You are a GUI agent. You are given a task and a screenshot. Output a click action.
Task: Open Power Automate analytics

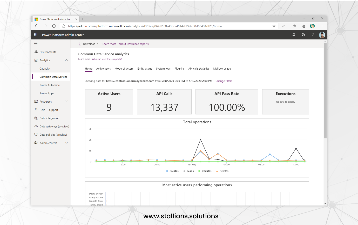[50, 85]
